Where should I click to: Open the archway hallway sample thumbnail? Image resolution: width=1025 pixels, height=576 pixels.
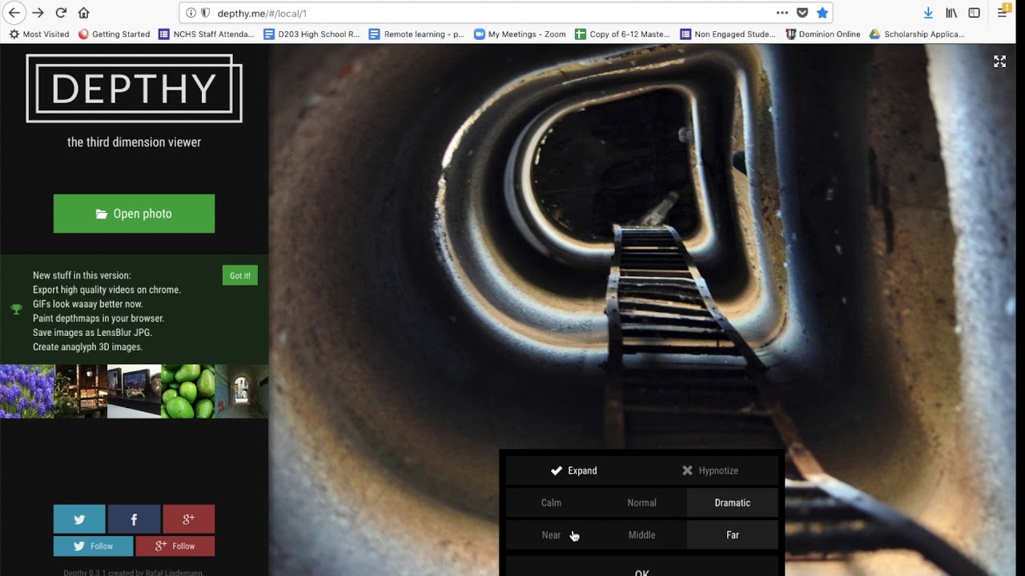point(242,391)
